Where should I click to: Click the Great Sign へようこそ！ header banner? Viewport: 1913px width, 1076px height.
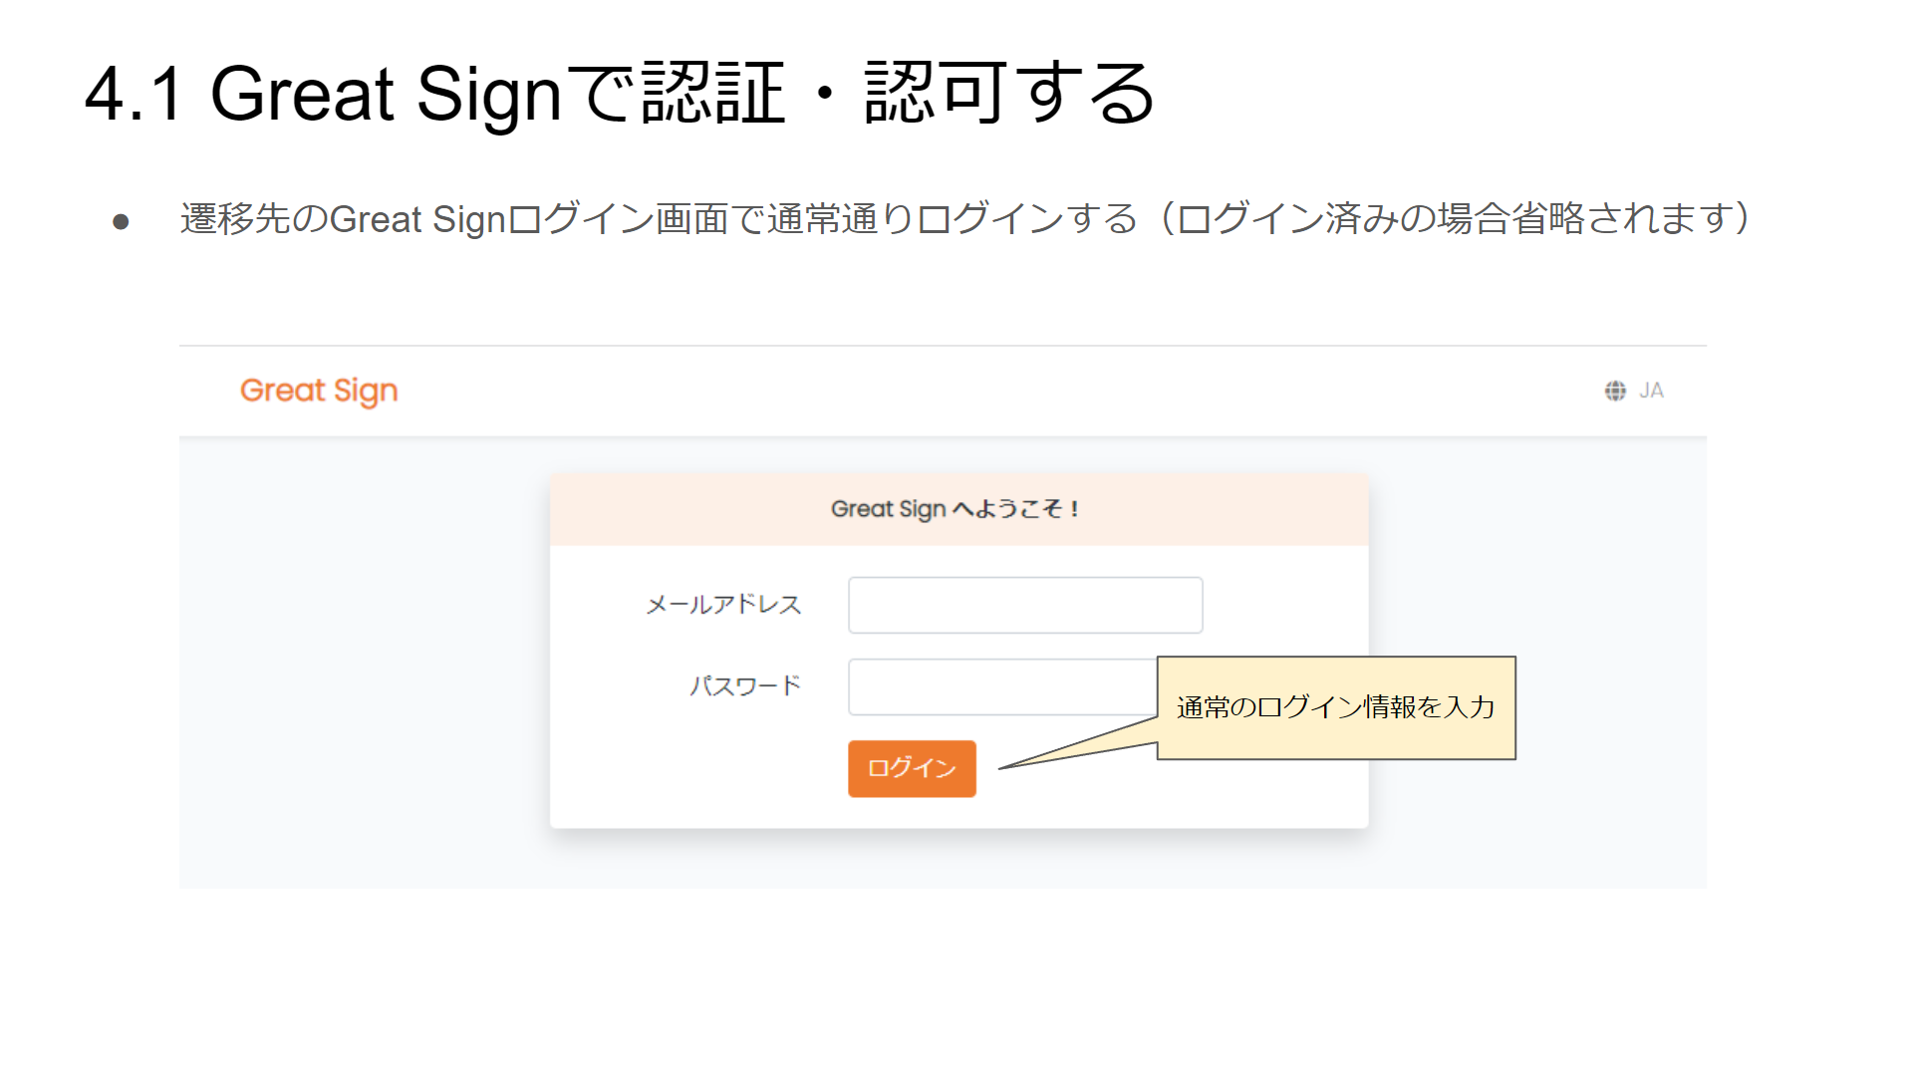958,509
